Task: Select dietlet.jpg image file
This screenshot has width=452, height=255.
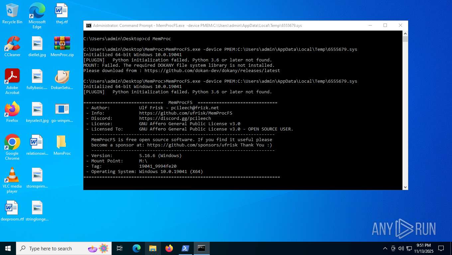Action: [x=37, y=46]
